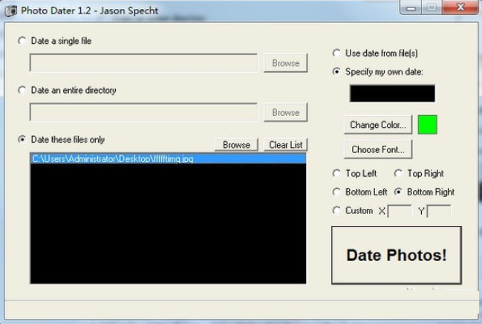Click Browse button above the file list
The width and height of the screenshot is (482, 324).
236,145
